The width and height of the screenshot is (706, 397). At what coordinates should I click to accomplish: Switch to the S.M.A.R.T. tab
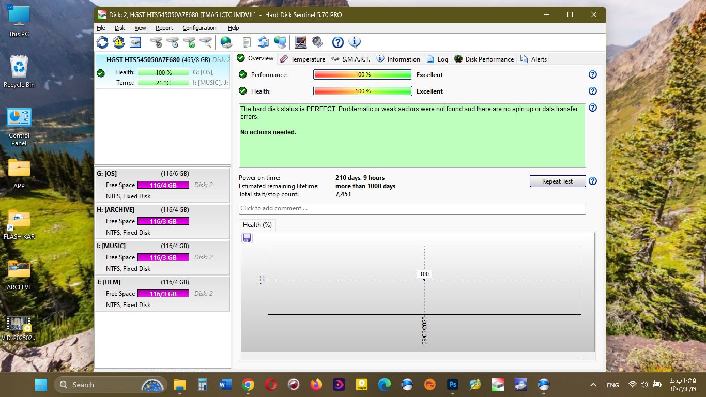click(351, 59)
